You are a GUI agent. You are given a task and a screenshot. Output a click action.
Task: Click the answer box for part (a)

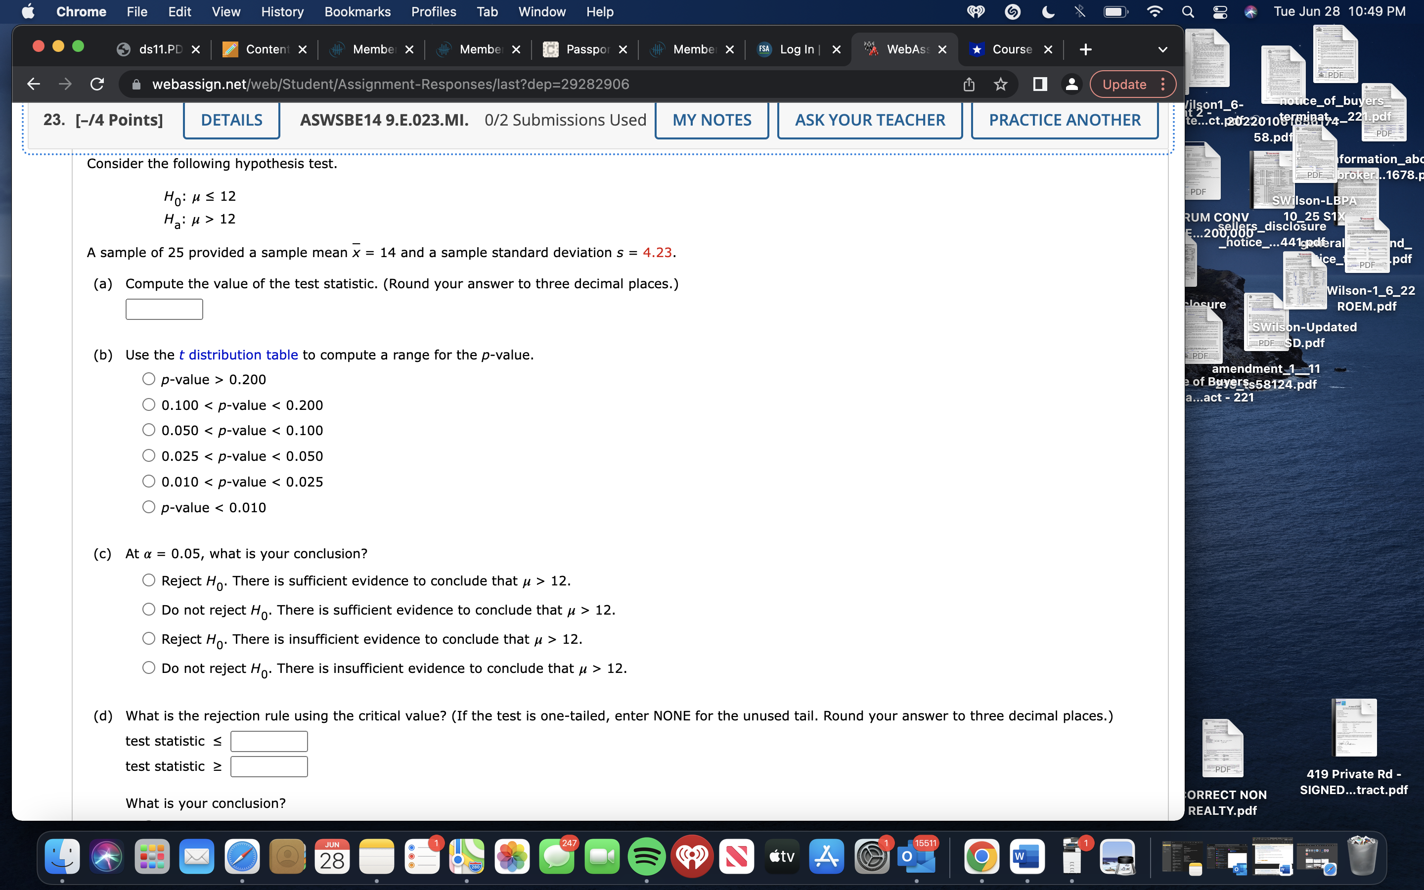click(164, 309)
